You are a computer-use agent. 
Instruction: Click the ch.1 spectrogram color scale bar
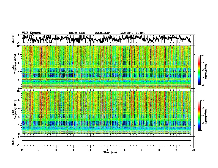click(199, 70)
